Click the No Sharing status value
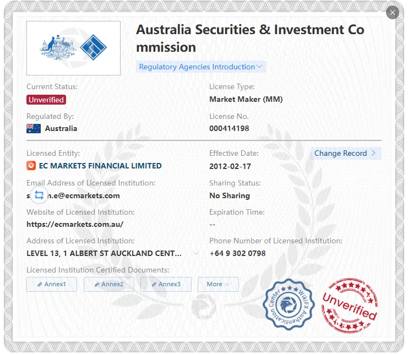The width and height of the screenshot is (408, 354). click(230, 195)
